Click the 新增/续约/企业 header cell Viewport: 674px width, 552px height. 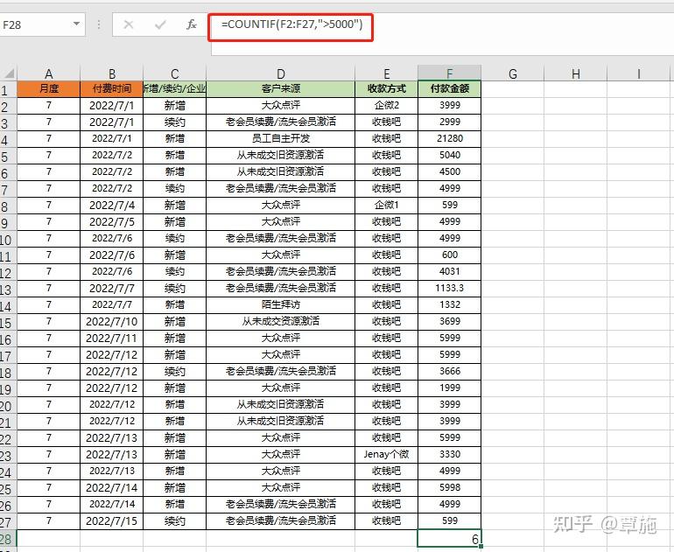pyautogui.click(x=174, y=89)
